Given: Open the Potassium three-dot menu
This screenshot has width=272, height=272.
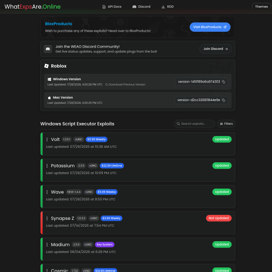Looking at the screenshot, I should click(47, 166).
